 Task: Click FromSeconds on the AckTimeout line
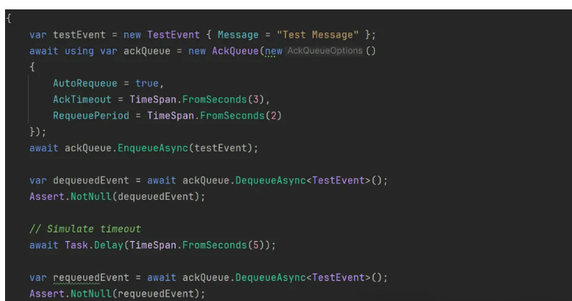[214, 100]
